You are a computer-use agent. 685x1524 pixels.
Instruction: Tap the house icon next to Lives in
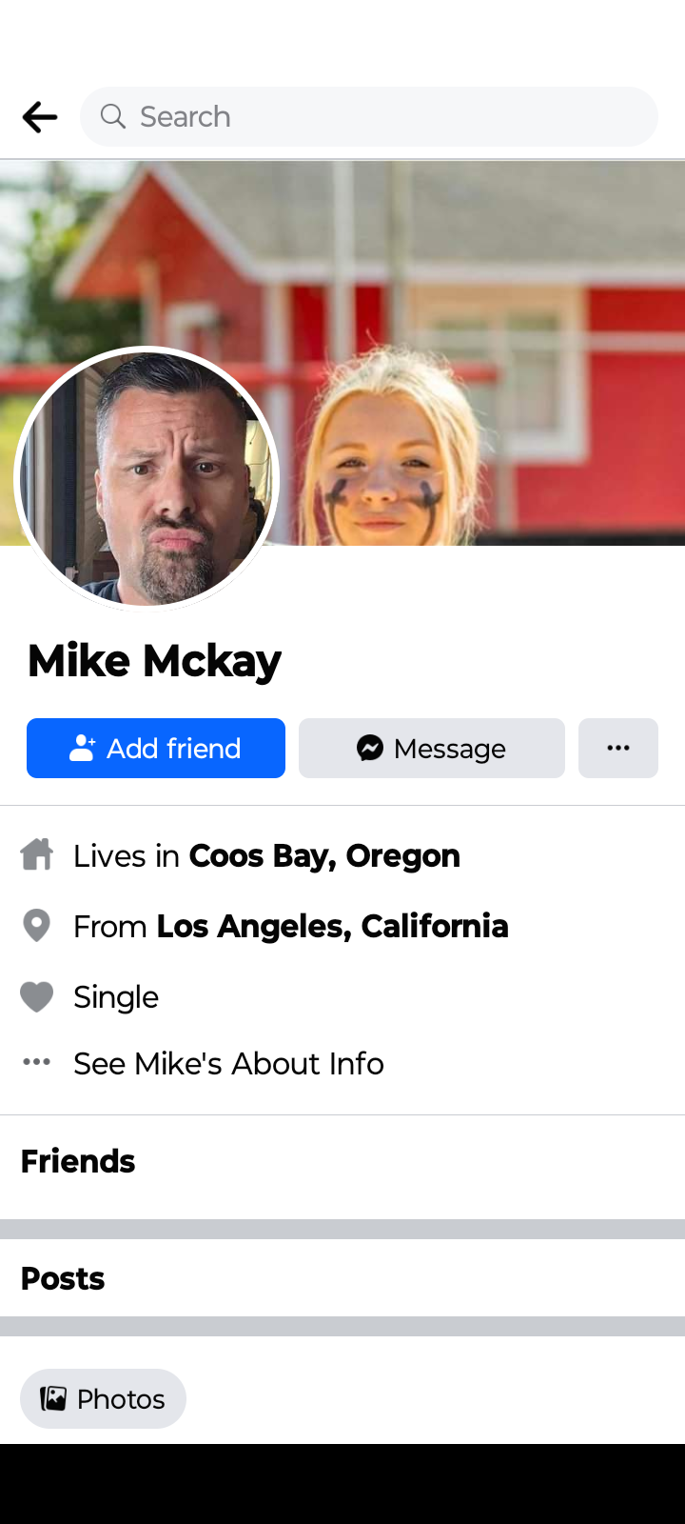[37, 854]
